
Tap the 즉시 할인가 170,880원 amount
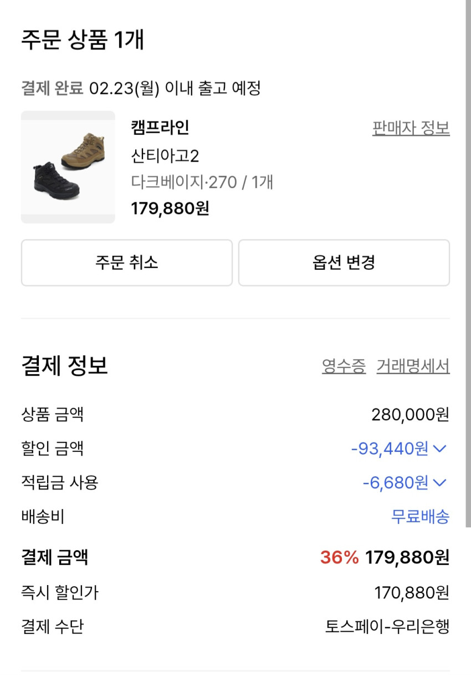click(x=412, y=593)
